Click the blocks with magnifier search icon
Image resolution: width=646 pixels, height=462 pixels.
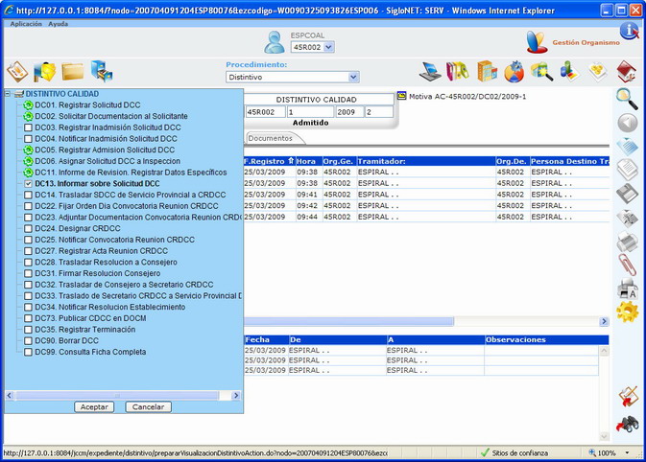point(541,72)
